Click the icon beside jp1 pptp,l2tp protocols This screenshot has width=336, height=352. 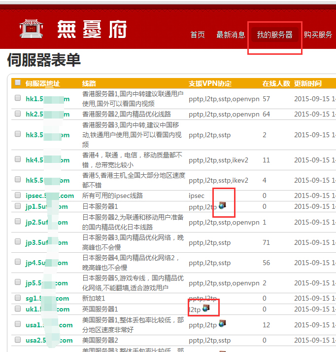coord(222,205)
